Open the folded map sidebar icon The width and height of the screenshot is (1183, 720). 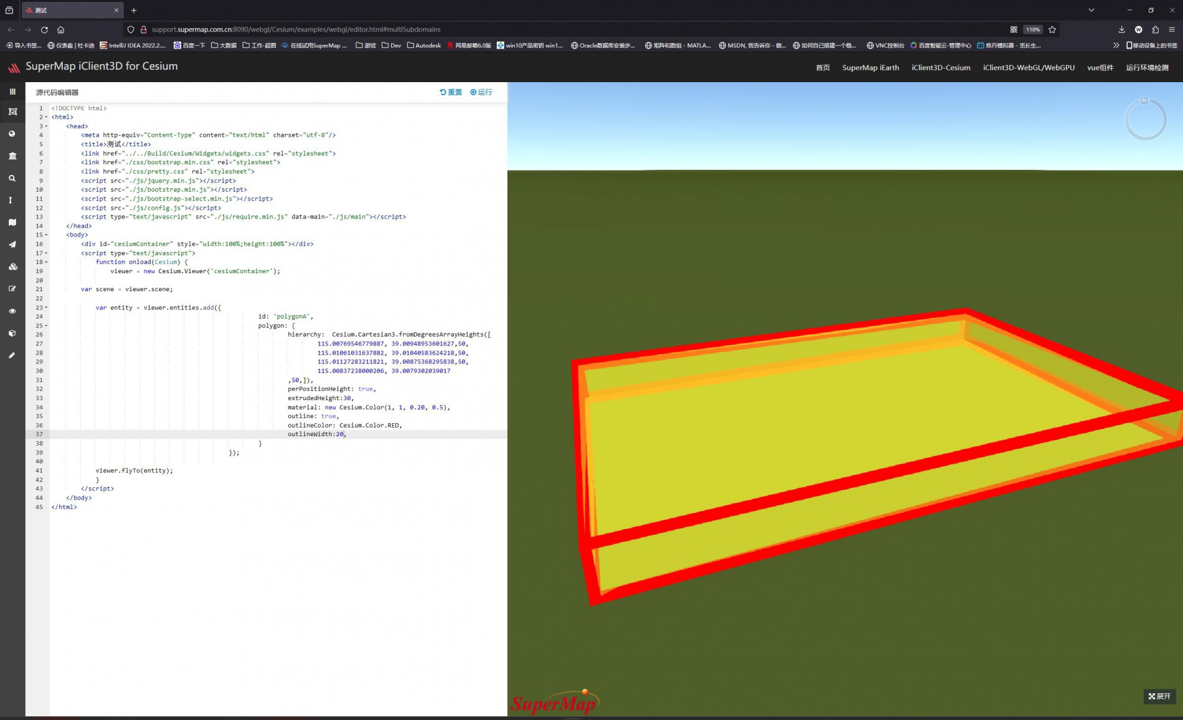12,222
